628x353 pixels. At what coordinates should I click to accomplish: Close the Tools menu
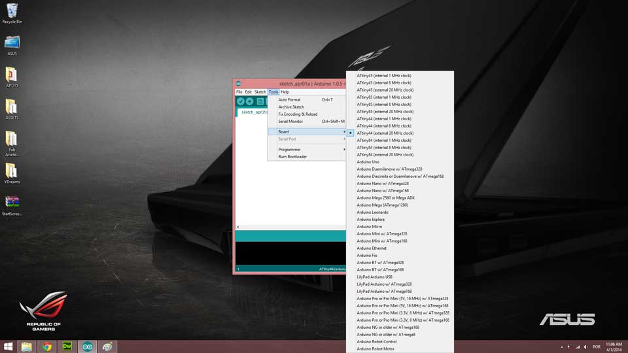tap(273, 92)
